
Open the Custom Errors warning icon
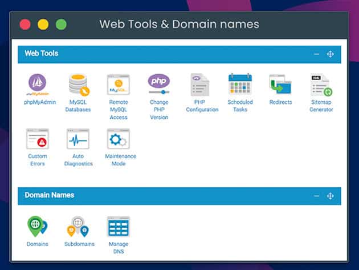click(x=38, y=139)
